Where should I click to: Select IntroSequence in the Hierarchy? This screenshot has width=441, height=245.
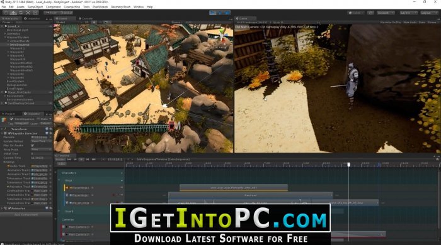coord(20,45)
